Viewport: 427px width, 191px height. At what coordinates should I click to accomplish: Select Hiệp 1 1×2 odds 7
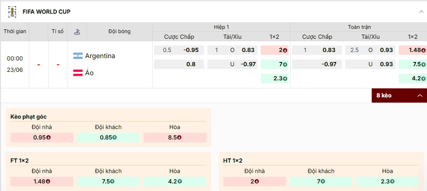click(x=274, y=64)
